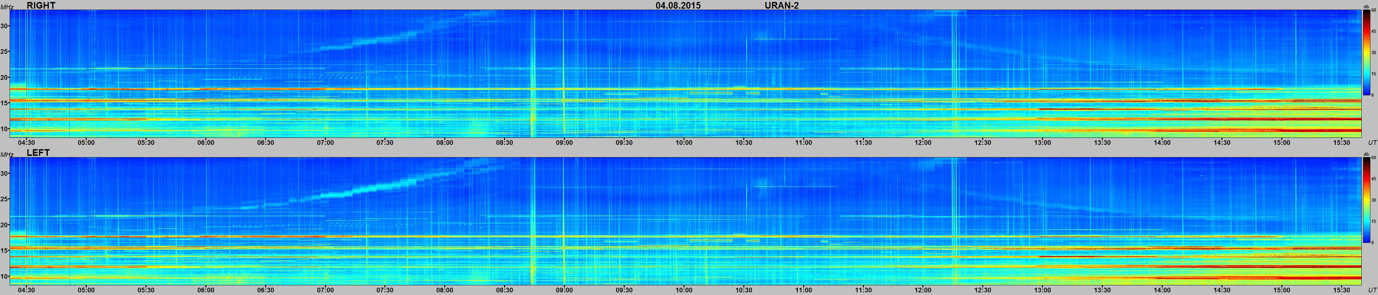The image size is (1378, 295).
Task: Click the URAN-2 telescope name
Action: coord(782,5)
